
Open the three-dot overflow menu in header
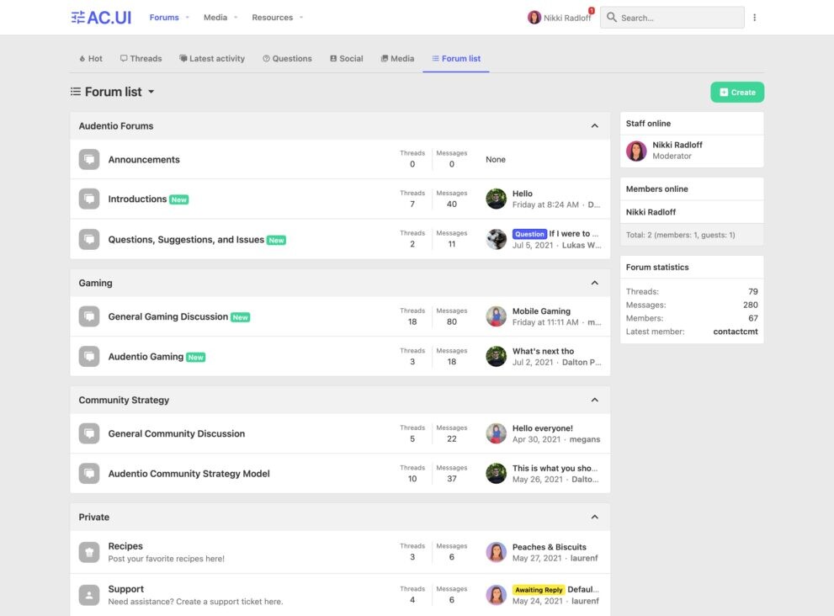754,17
